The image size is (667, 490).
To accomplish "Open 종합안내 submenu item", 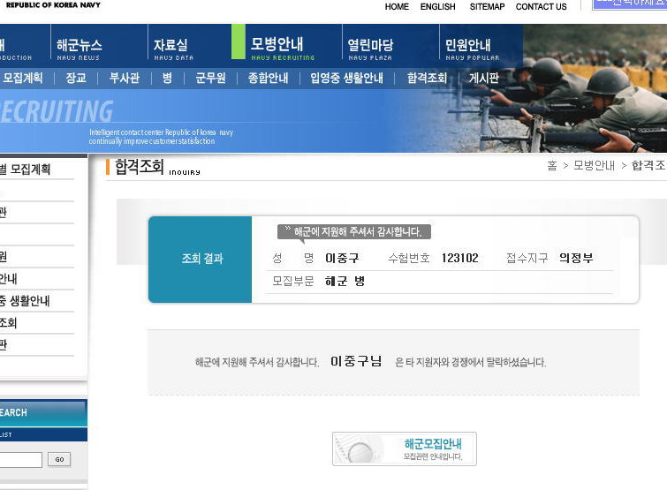I will 268,78.
